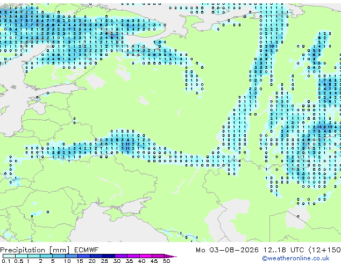Click the 1–2 mm legend color swatch
This screenshot has height=263, width=341.
(34, 256)
